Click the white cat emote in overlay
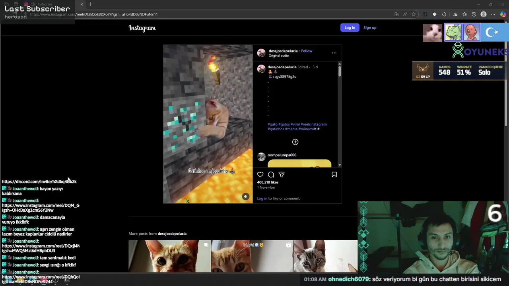 [x=433, y=33]
